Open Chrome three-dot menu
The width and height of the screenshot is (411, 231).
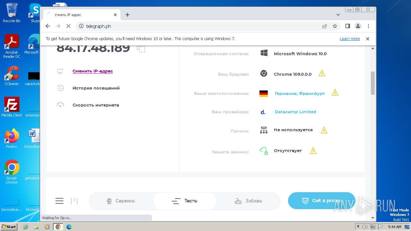click(368, 26)
